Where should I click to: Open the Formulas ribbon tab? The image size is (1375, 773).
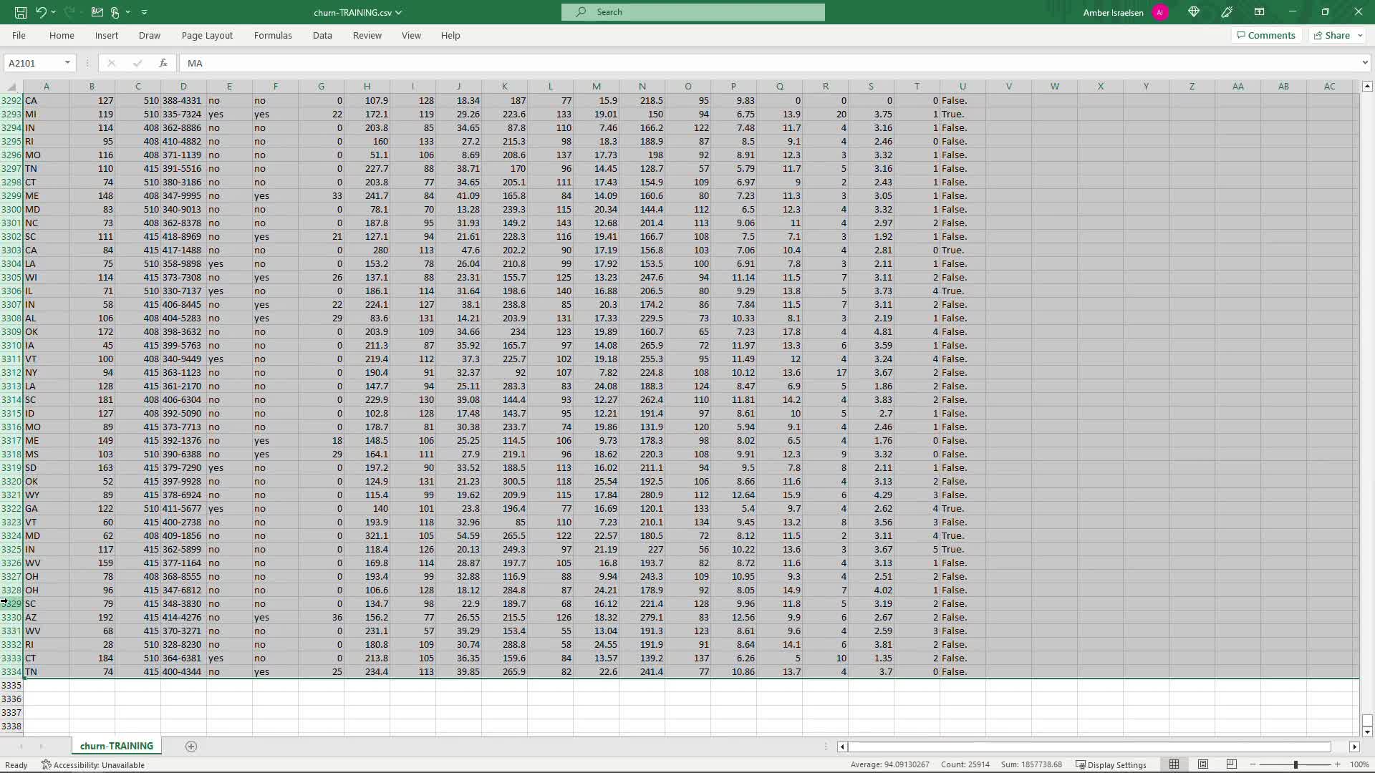coord(273,35)
